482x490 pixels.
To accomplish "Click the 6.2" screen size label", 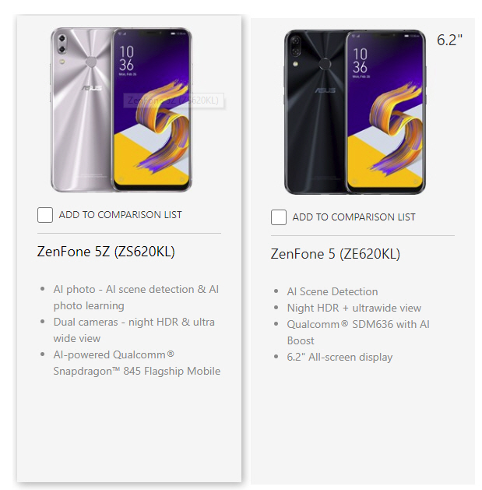I will pyautogui.click(x=449, y=40).
